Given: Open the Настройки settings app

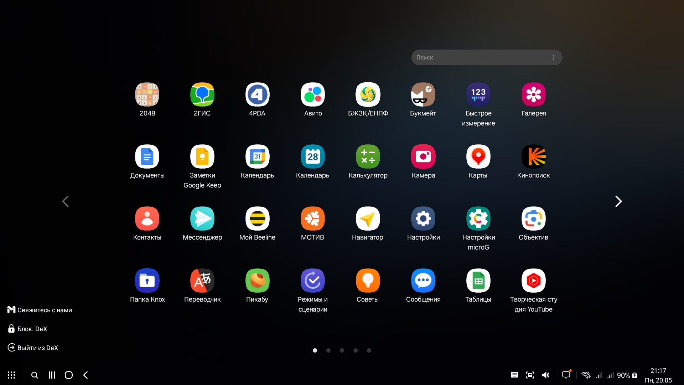Looking at the screenshot, I should tap(423, 219).
